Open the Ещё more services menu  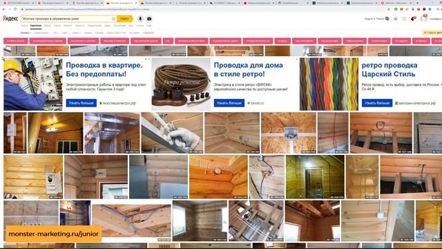coord(149,26)
